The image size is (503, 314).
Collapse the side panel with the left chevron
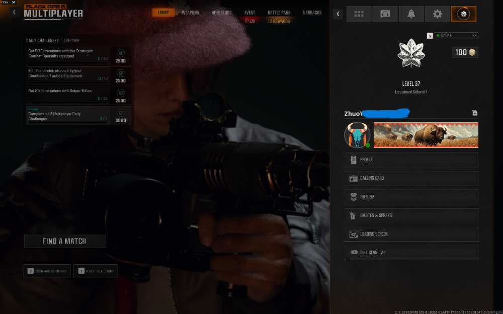[x=338, y=14]
